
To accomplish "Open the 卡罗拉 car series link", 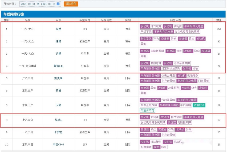I will (58, 132).
